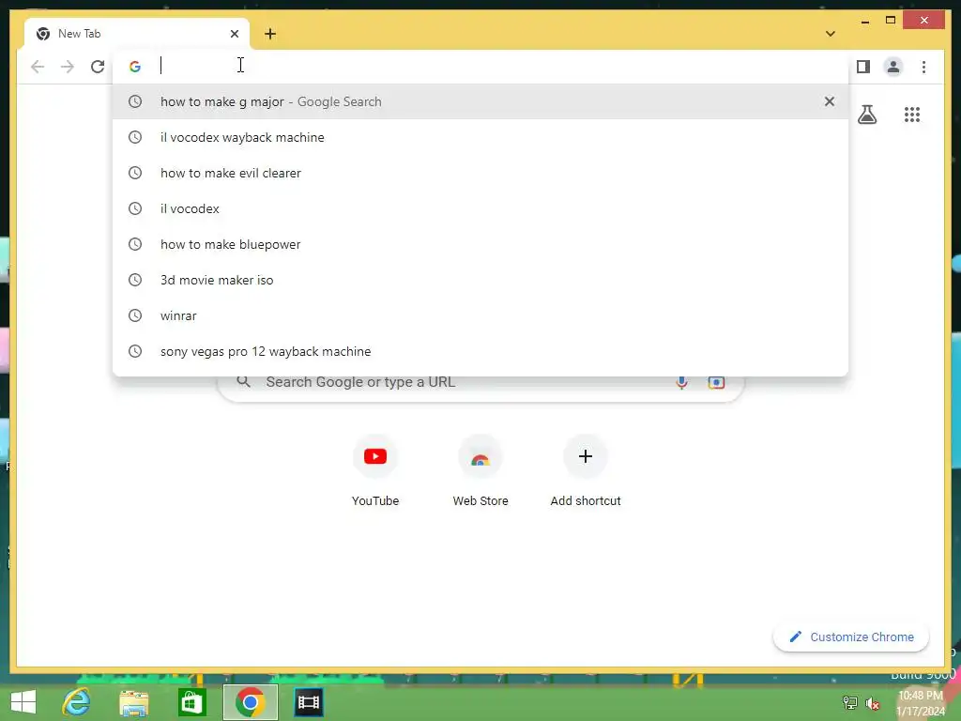Click the back navigation arrow

coord(38,67)
